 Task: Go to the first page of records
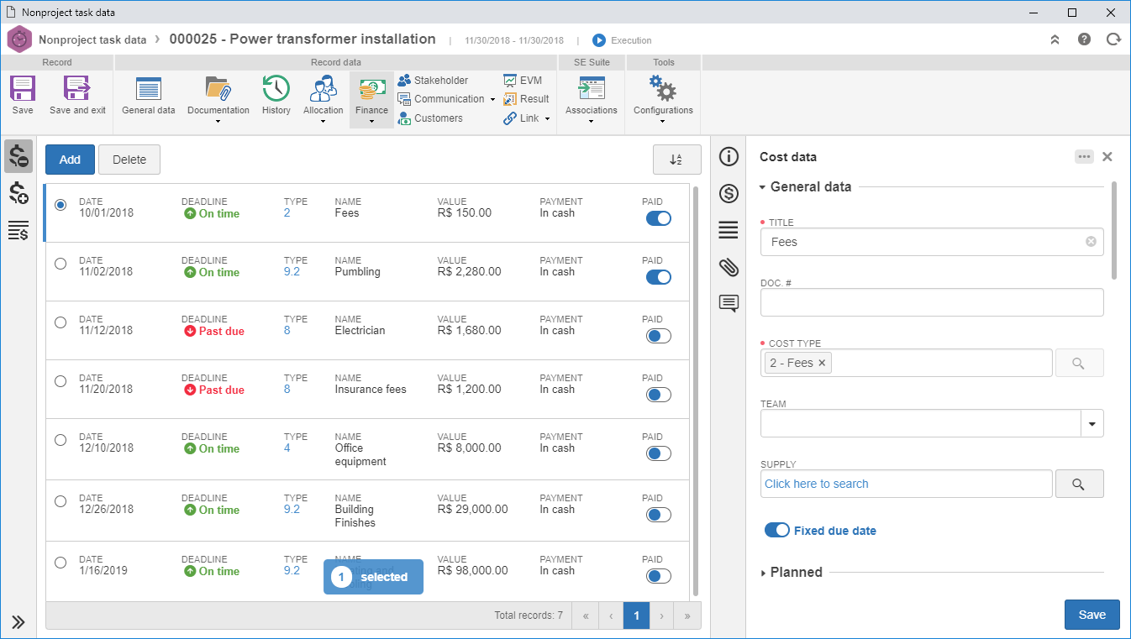tap(585, 616)
